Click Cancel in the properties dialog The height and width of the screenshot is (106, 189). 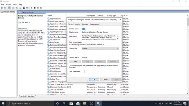tap(105, 79)
